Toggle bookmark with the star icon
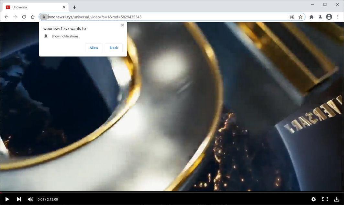344x205 pixels. tap(300, 17)
